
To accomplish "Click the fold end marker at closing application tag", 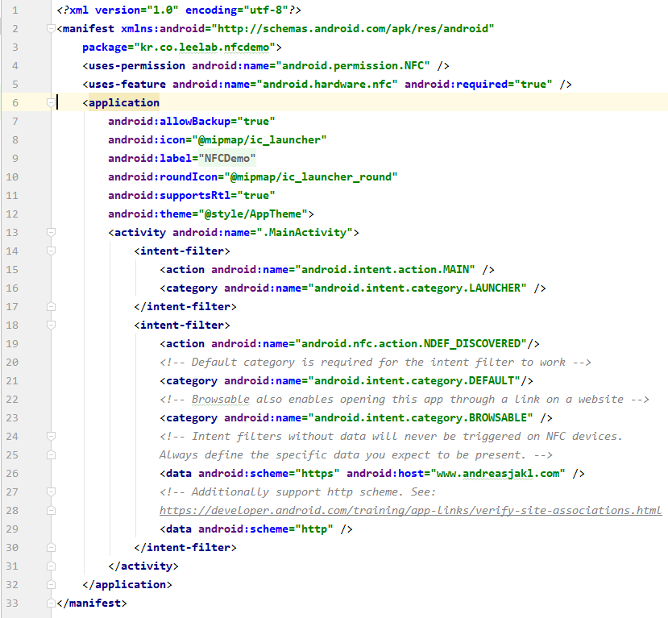I will [51, 584].
